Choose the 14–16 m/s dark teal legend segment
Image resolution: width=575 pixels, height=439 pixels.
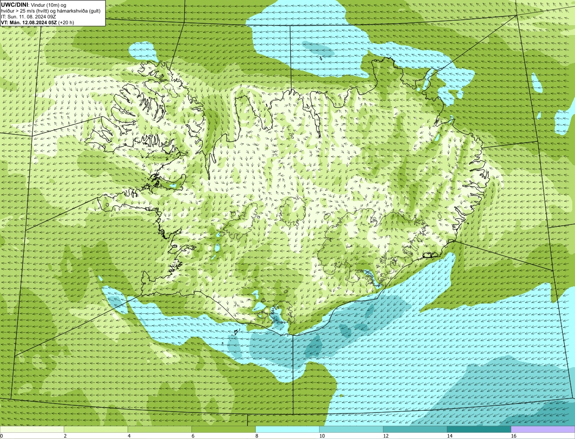click(x=479, y=429)
